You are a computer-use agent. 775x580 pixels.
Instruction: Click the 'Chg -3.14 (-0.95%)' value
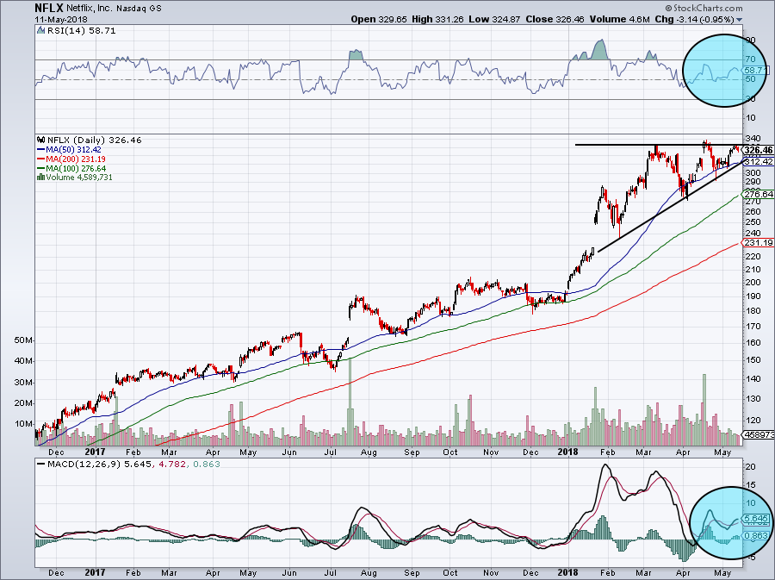[x=694, y=19]
